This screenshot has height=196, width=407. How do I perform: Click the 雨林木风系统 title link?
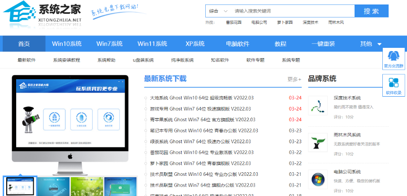tap(347, 135)
